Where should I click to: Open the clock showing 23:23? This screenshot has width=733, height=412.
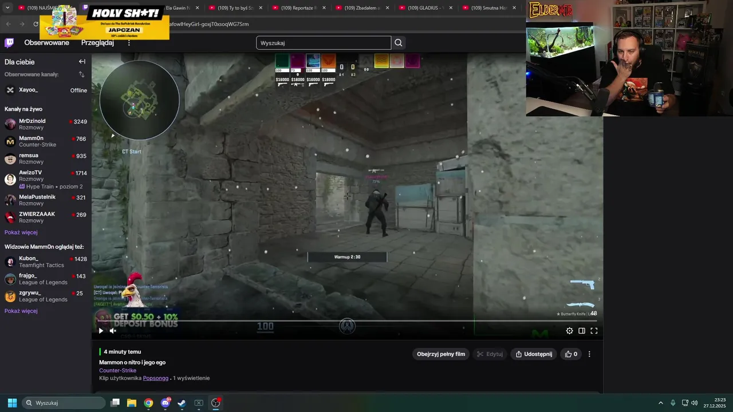tap(714, 403)
